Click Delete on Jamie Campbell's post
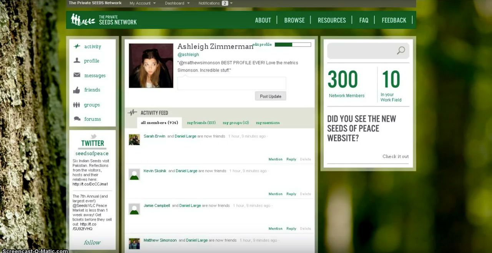 [x=306, y=228]
